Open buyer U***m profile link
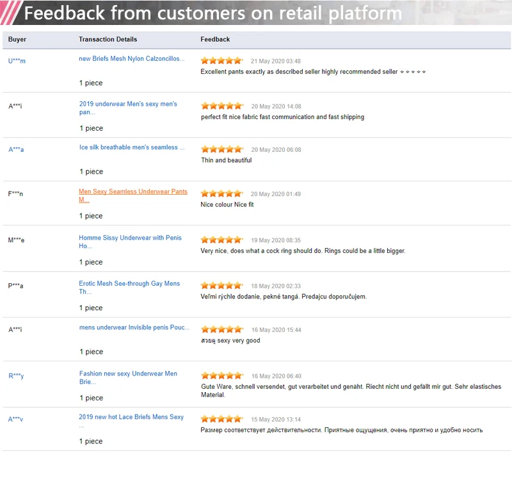The image size is (512, 501). (x=17, y=61)
